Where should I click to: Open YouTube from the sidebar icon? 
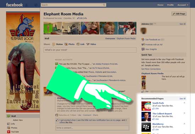9,132
